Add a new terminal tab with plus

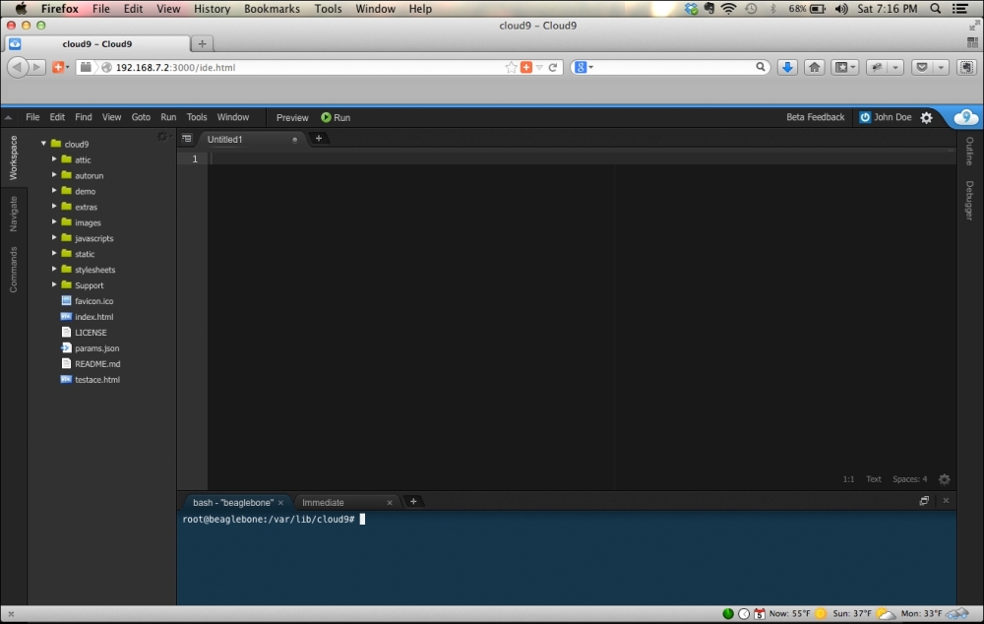(413, 502)
